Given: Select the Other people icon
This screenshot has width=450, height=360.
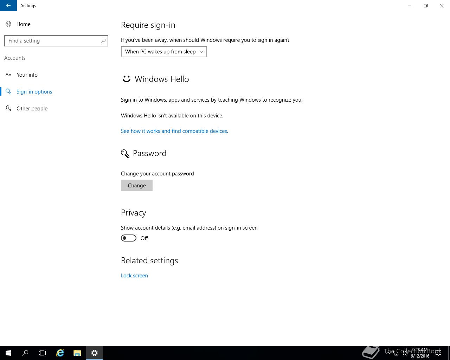Looking at the screenshot, I should coord(8,108).
